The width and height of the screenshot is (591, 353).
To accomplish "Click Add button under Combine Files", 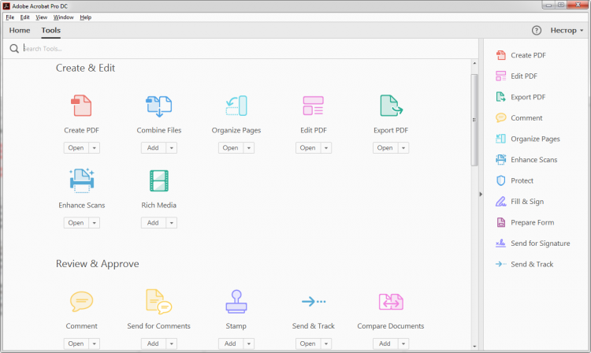I will pos(154,147).
